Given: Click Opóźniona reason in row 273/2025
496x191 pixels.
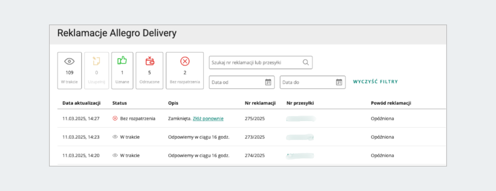Looking at the screenshot, I should 382,137.
